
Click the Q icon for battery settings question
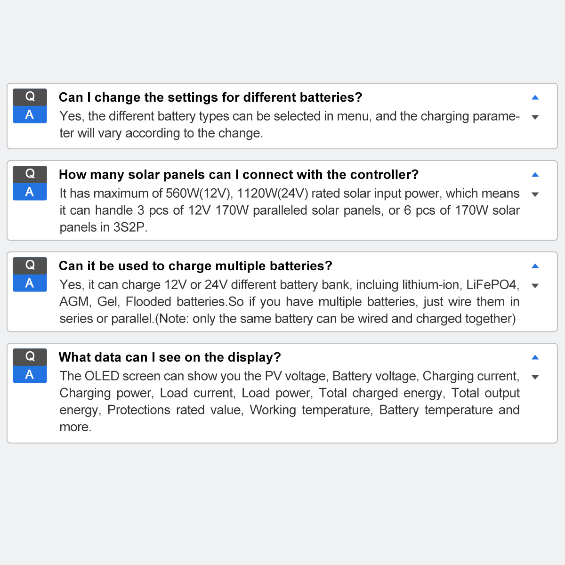pyautogui.click(x=30, y=97)
